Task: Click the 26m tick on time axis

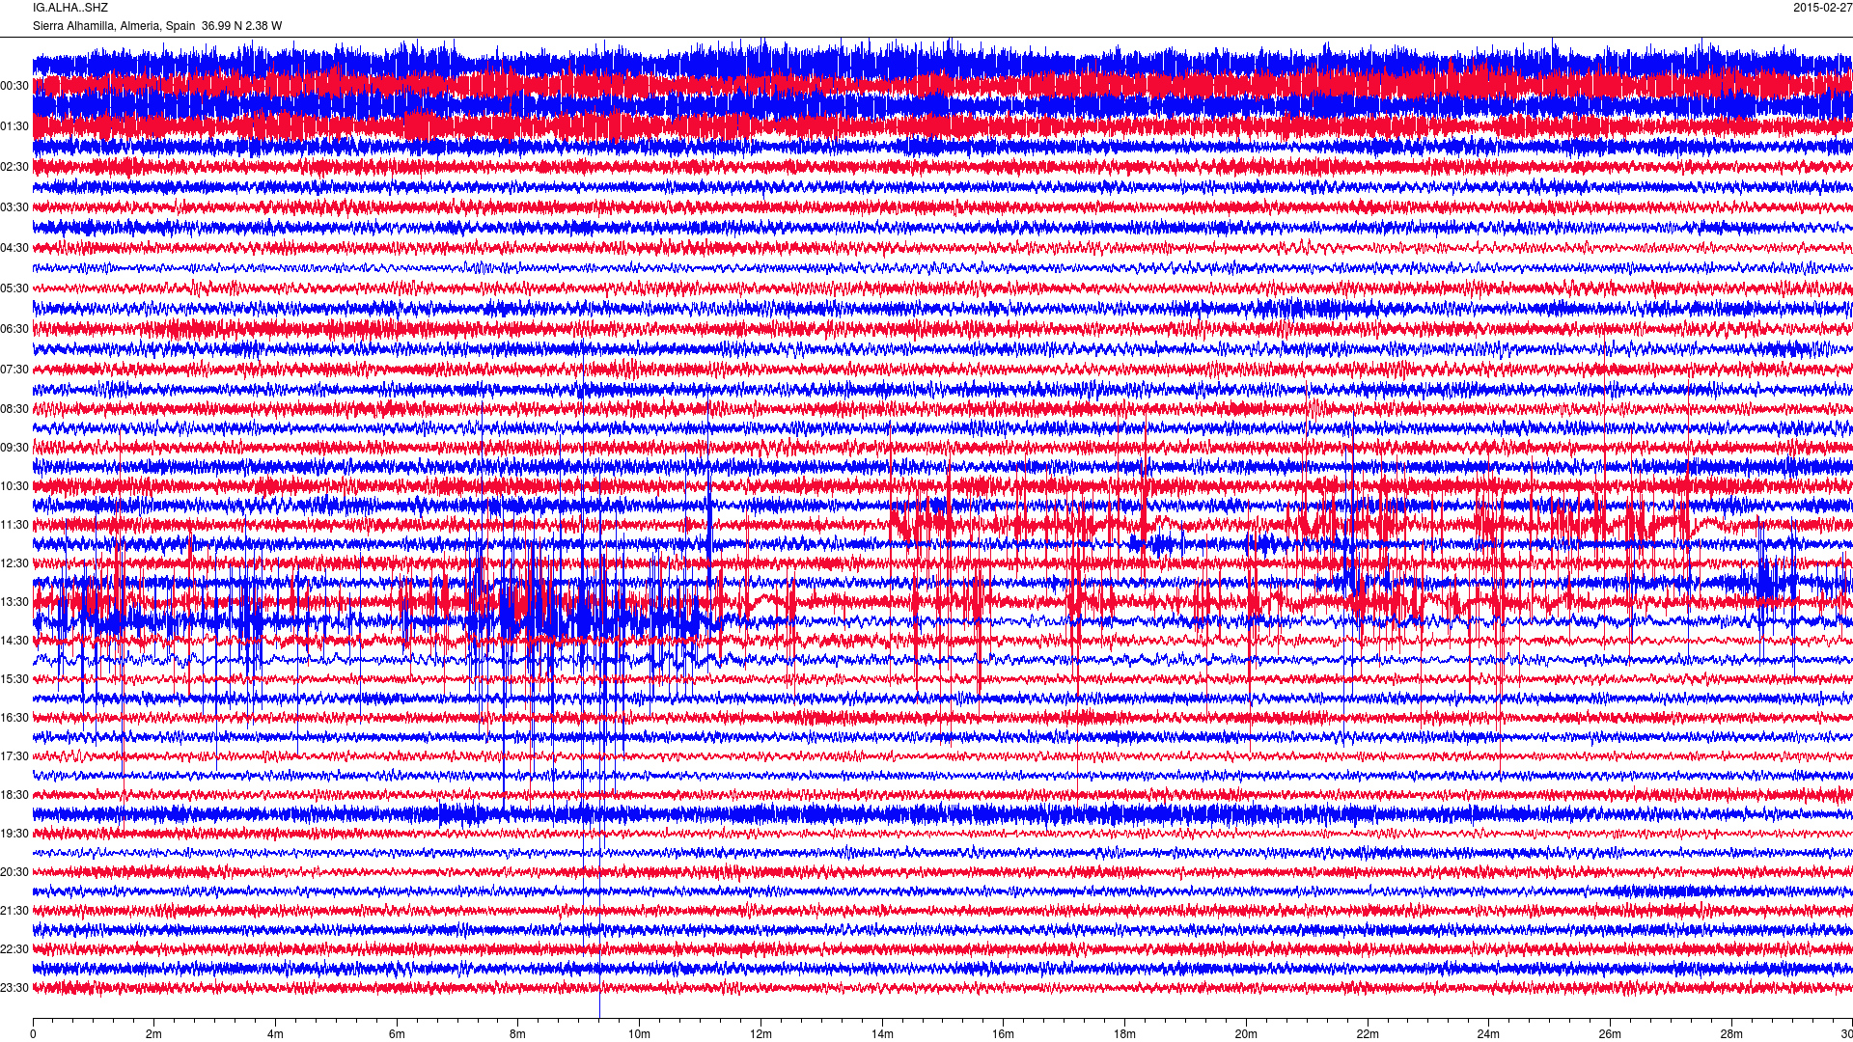Action: point(1610,1034)
